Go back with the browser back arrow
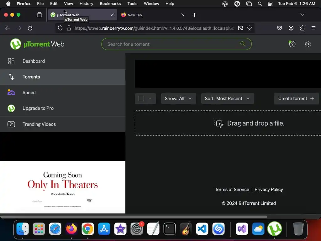321x241 pixels. point(8,28)
